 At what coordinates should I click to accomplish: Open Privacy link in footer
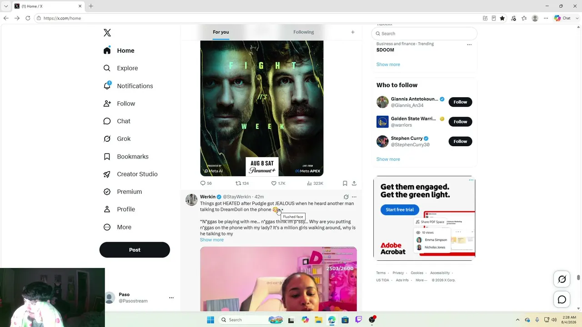[398, 273]
